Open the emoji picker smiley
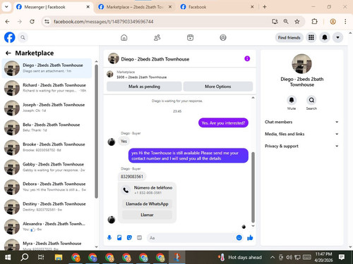Viewport: 353px width, 264px height. click(239, 238)
